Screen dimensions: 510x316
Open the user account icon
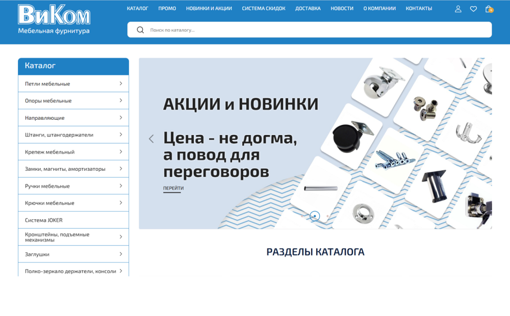pyautogui.click(x=458, y=8)
